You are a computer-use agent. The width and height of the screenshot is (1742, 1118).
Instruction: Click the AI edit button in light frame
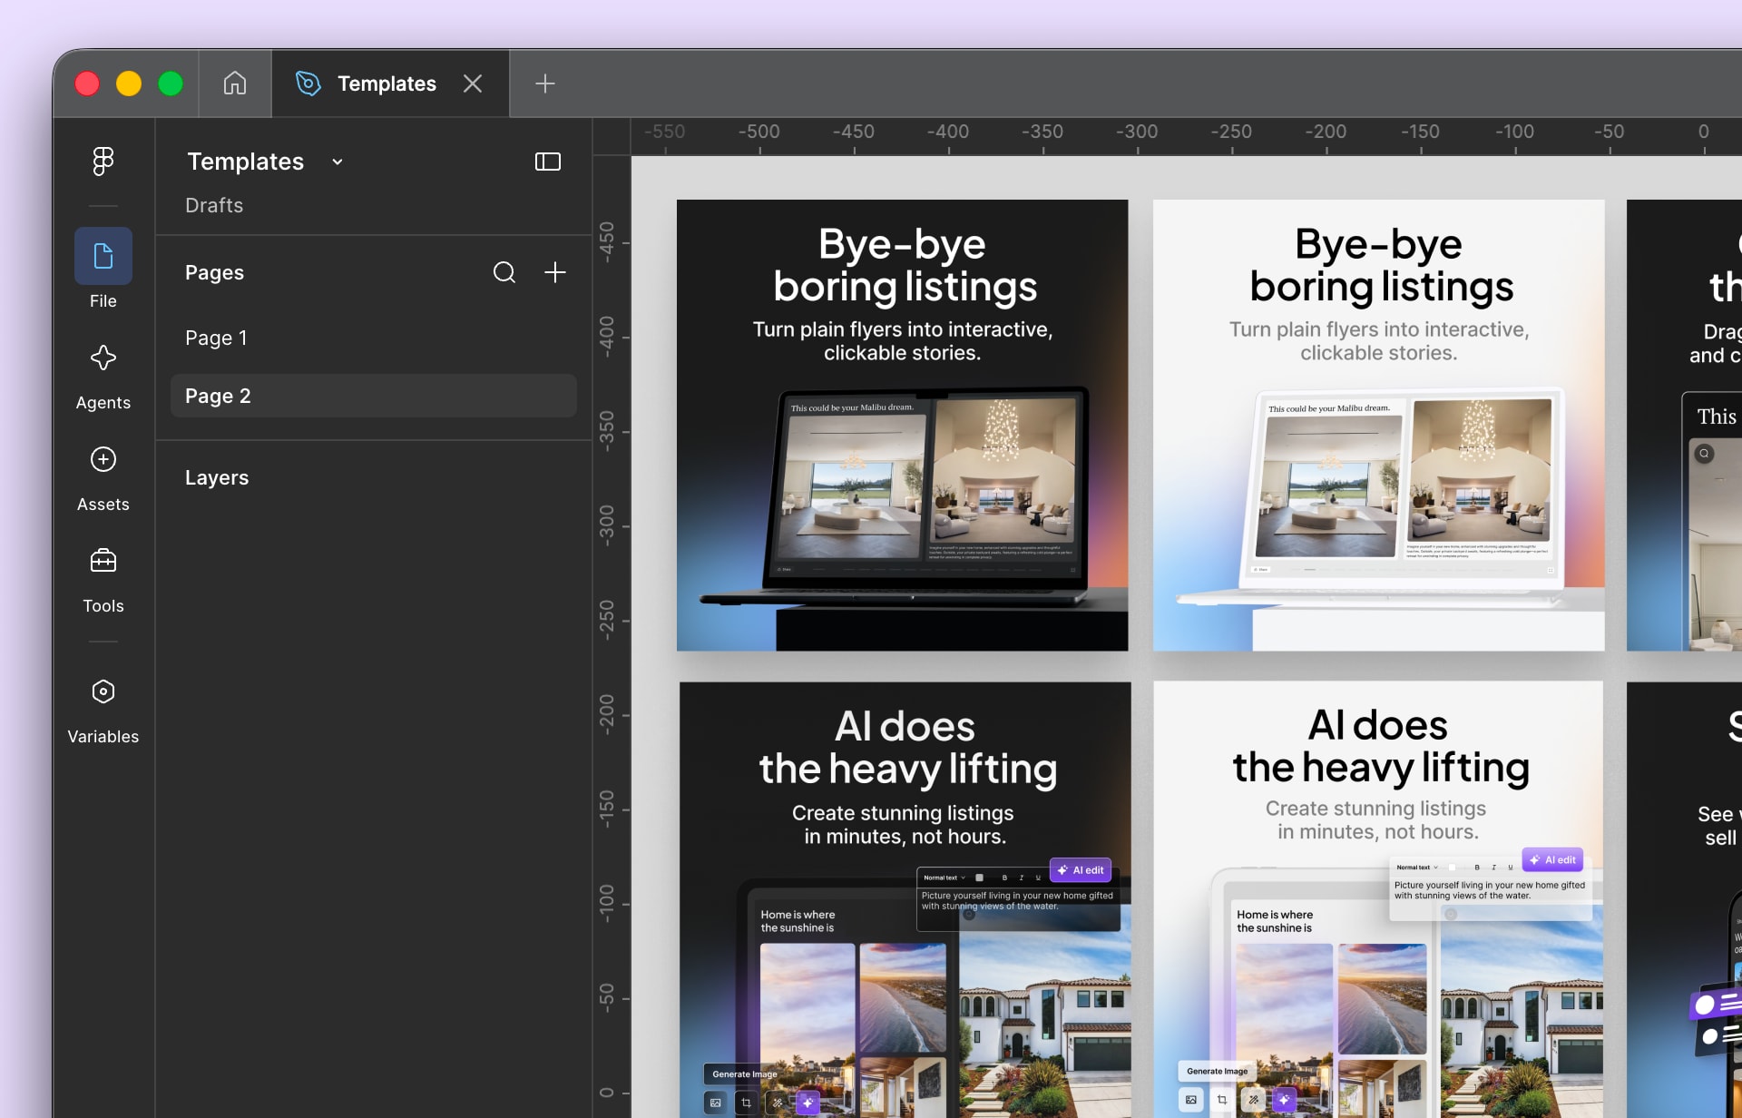coord(1552,859)
